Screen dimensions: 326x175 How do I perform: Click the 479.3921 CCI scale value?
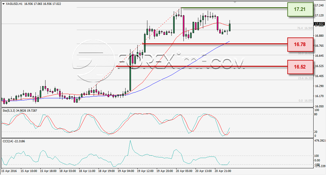coord(320,141)
